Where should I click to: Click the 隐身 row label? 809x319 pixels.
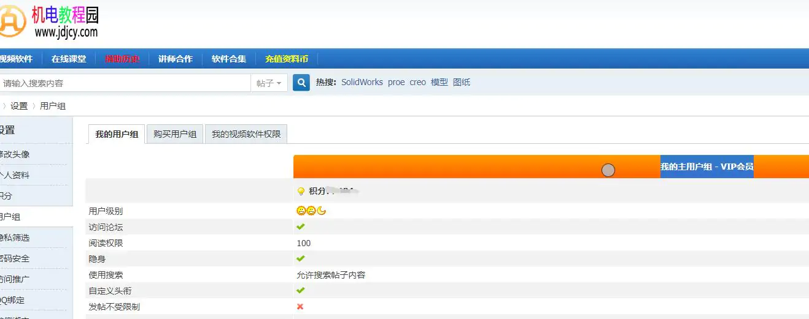point(97,259)
